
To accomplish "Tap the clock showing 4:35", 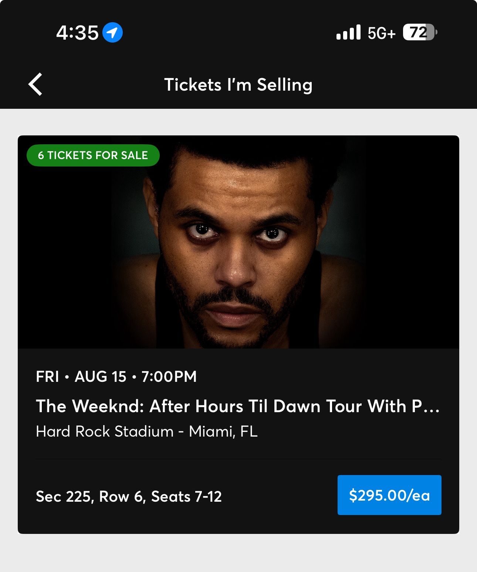I will 76,33.
